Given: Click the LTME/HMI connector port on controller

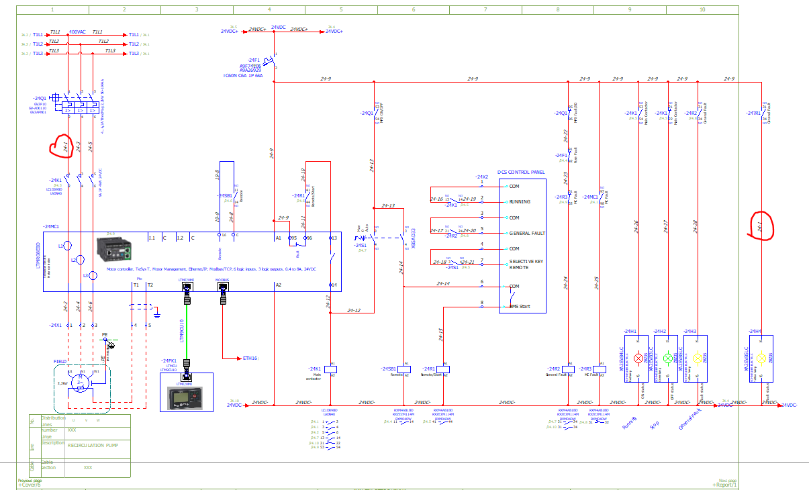Looking at the screenshot, I should coord(187,287).
